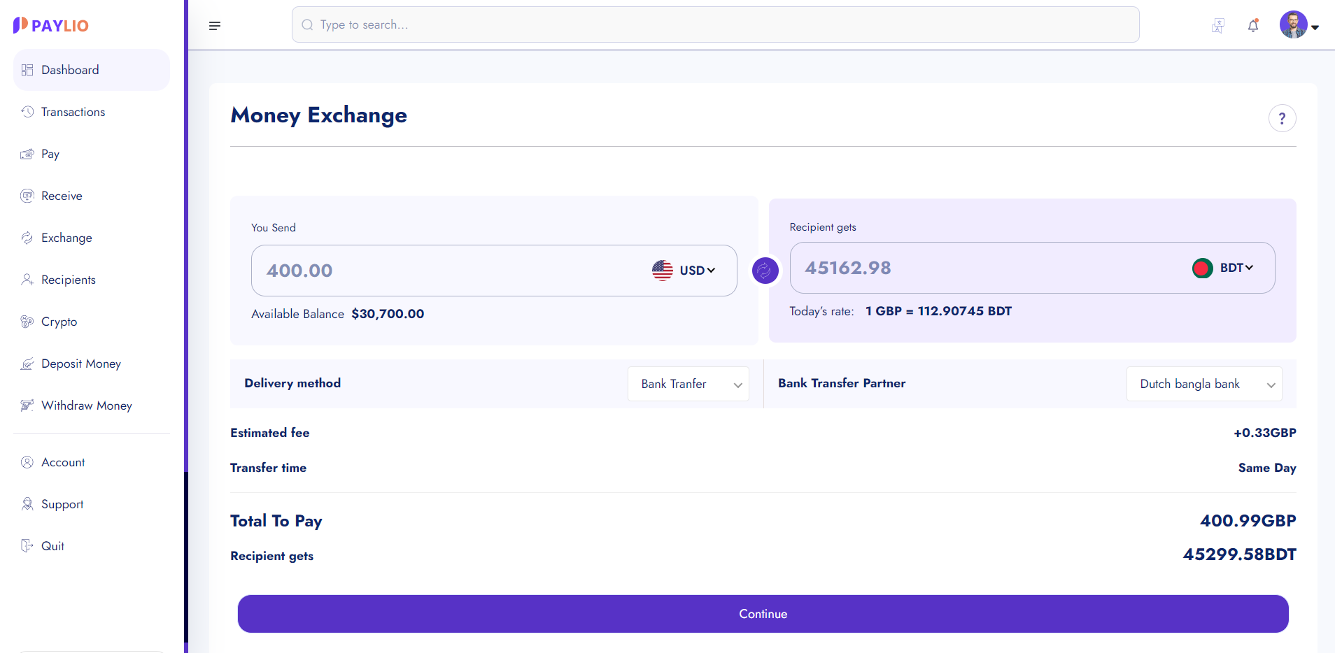Click the Dashboard grid icon
Image resolution: width=1335 pixels, height=653 pixels.
[27, 70]
